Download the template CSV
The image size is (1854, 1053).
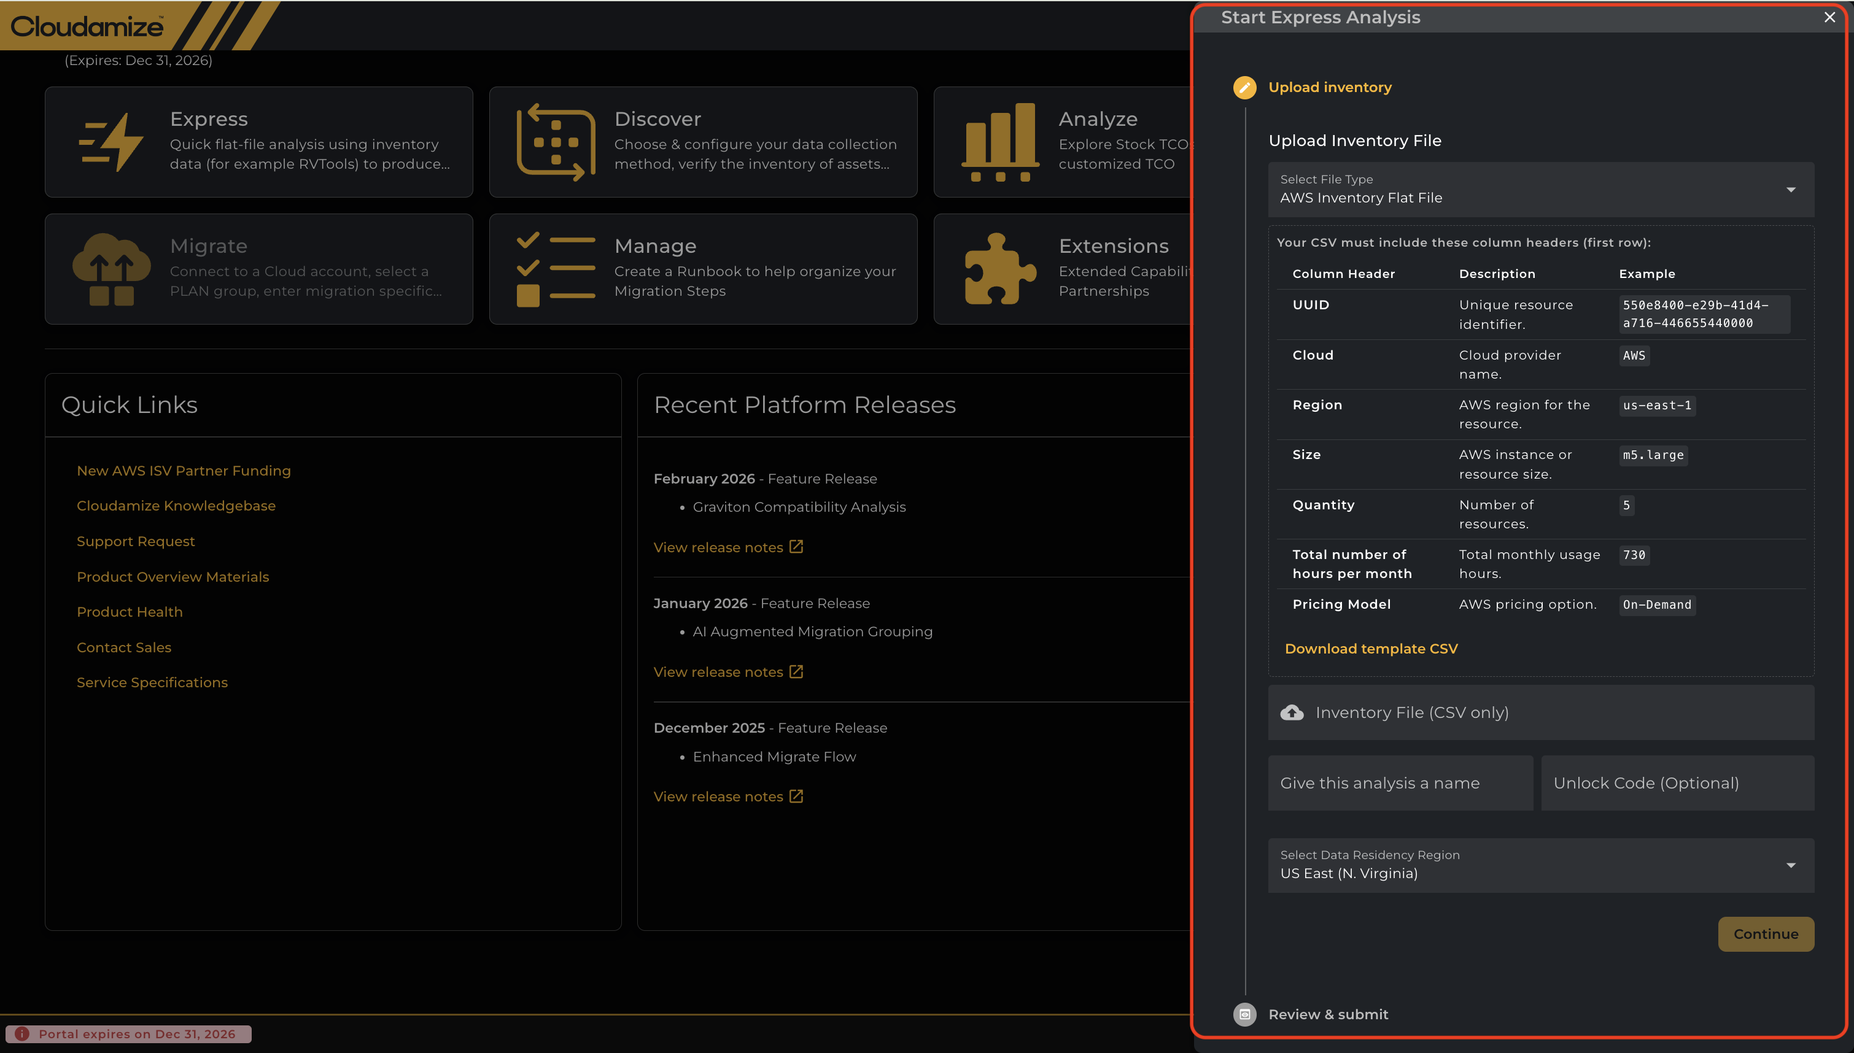pos(1371,649)
